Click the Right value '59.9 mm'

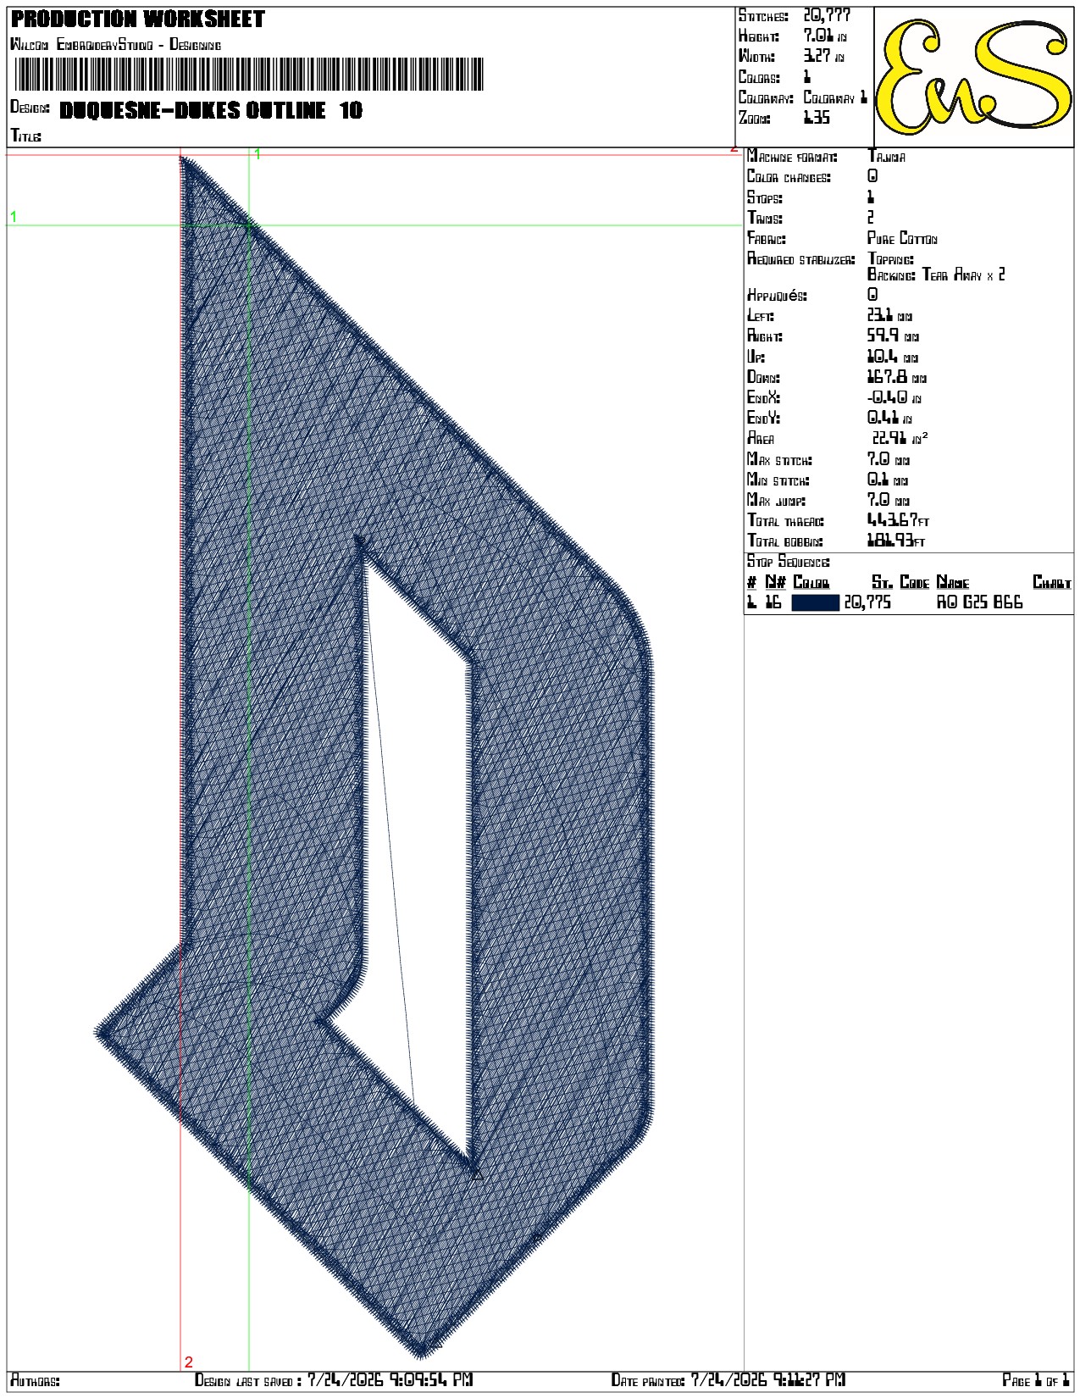point(893,336)
